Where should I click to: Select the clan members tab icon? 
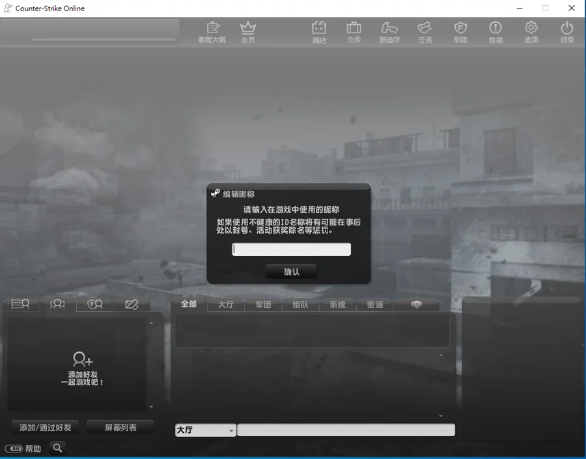(x=95, y=304)
